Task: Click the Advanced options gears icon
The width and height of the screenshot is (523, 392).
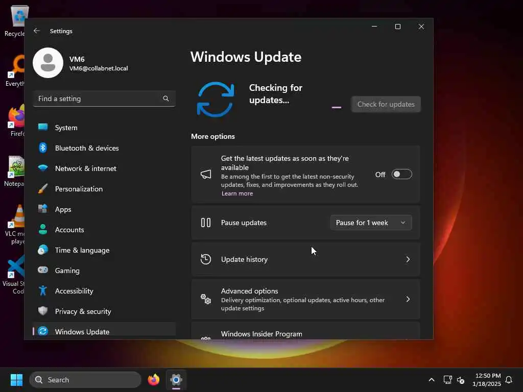Action: tap(206, 299)
